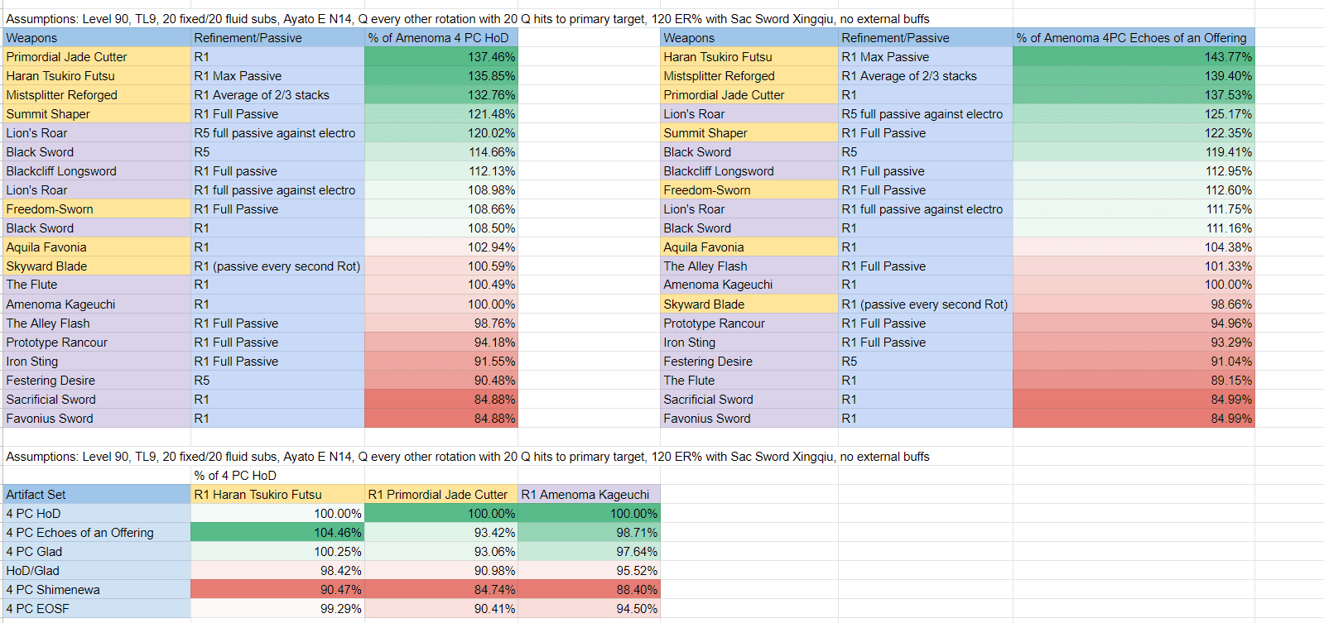Click the '125.17%' cell in right table

point(1132,114)
